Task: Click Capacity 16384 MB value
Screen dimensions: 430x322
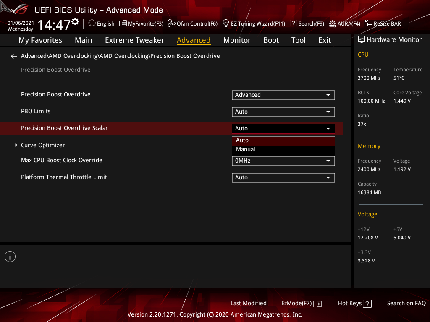Action: (369, 192)
